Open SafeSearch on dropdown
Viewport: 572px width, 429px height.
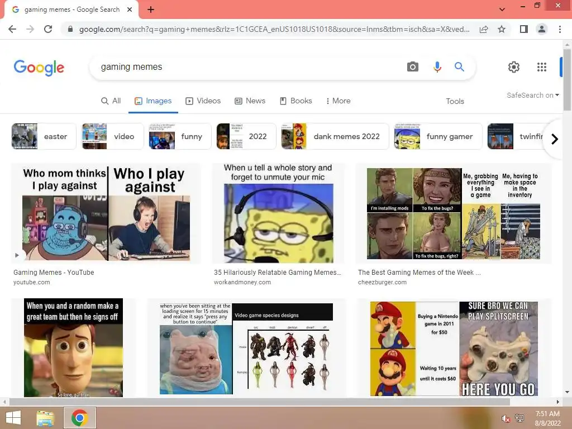click(x=532, y=95)
